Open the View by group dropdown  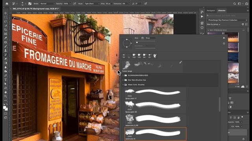click(x=213, y=24)
